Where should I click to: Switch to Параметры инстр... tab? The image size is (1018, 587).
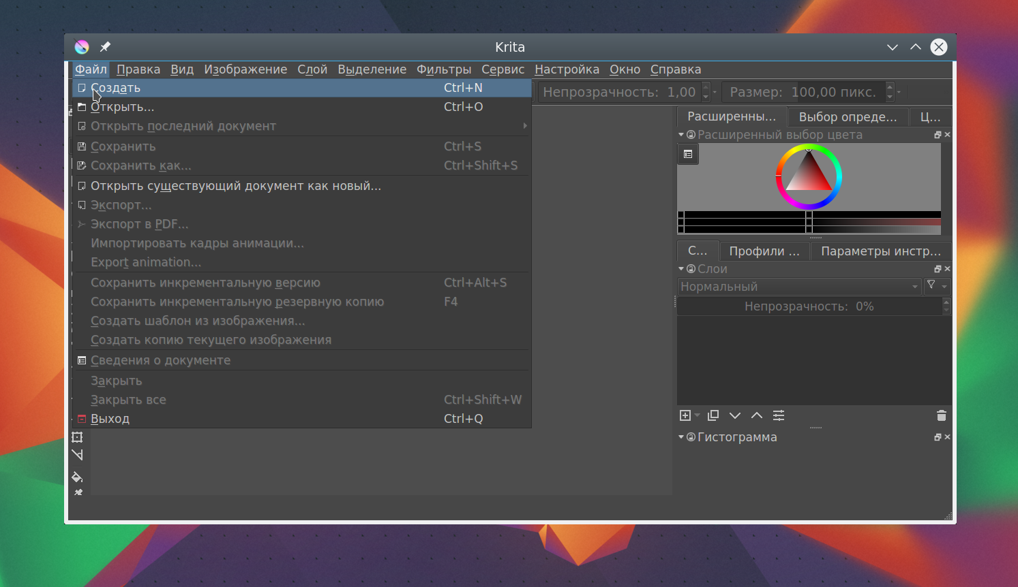pos(880,251)
